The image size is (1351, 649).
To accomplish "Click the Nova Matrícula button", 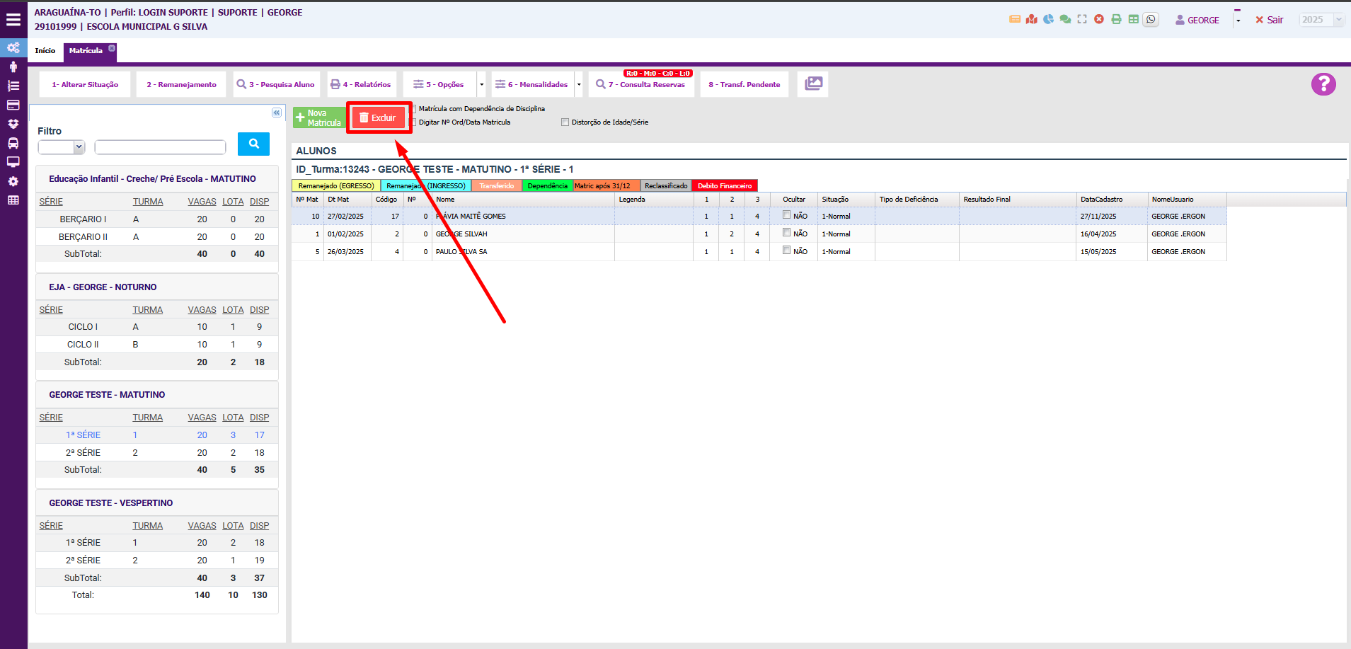I will point(318,118).
